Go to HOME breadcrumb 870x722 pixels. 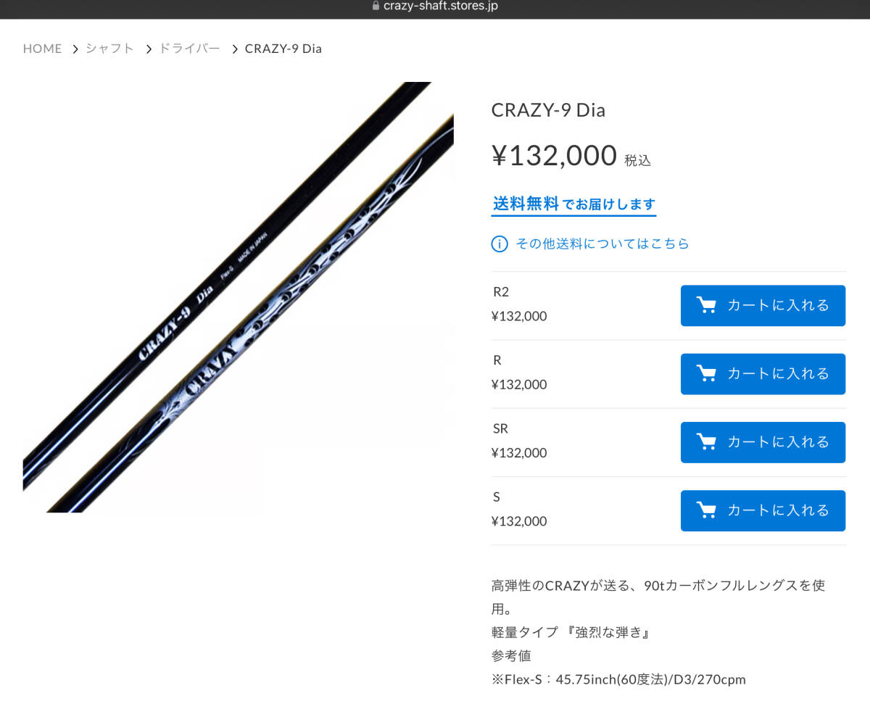pos(43,49)
